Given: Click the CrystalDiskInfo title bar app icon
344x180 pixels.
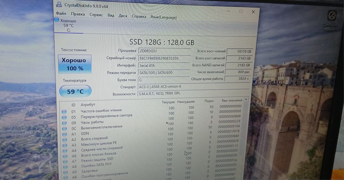Looking at the screenshot, I should [x=59, y=4].
